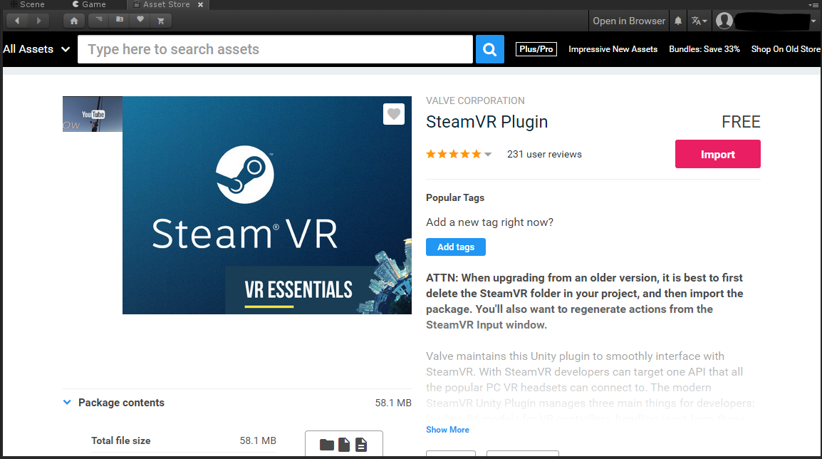This screenshot has width=822, height=459.
Task: Focus the asset search input field
Action: (275, 49)
